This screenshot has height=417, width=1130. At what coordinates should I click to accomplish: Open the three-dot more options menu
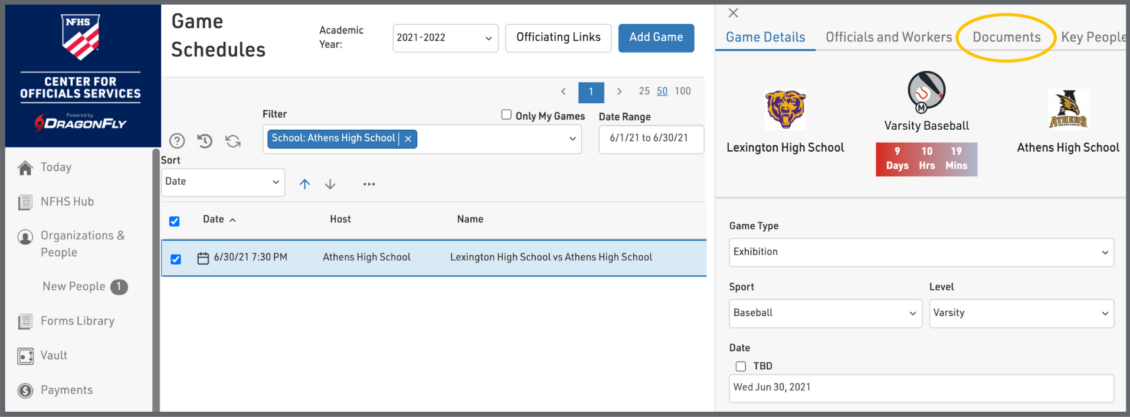tap(369, 184)
